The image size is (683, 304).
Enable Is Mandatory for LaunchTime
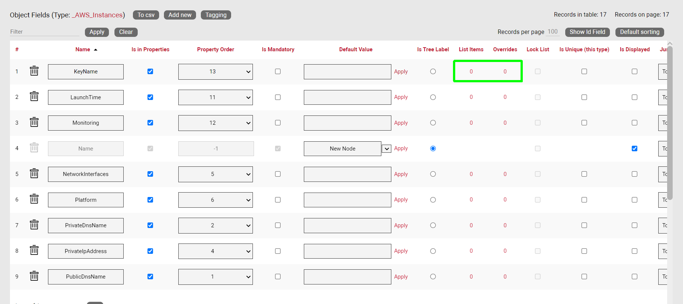click(x=278, y=97)
